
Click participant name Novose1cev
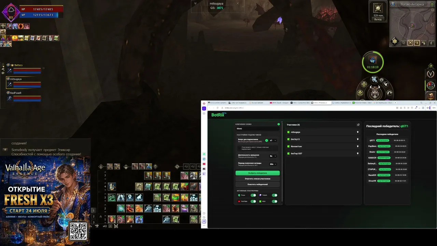coord(296,146)
